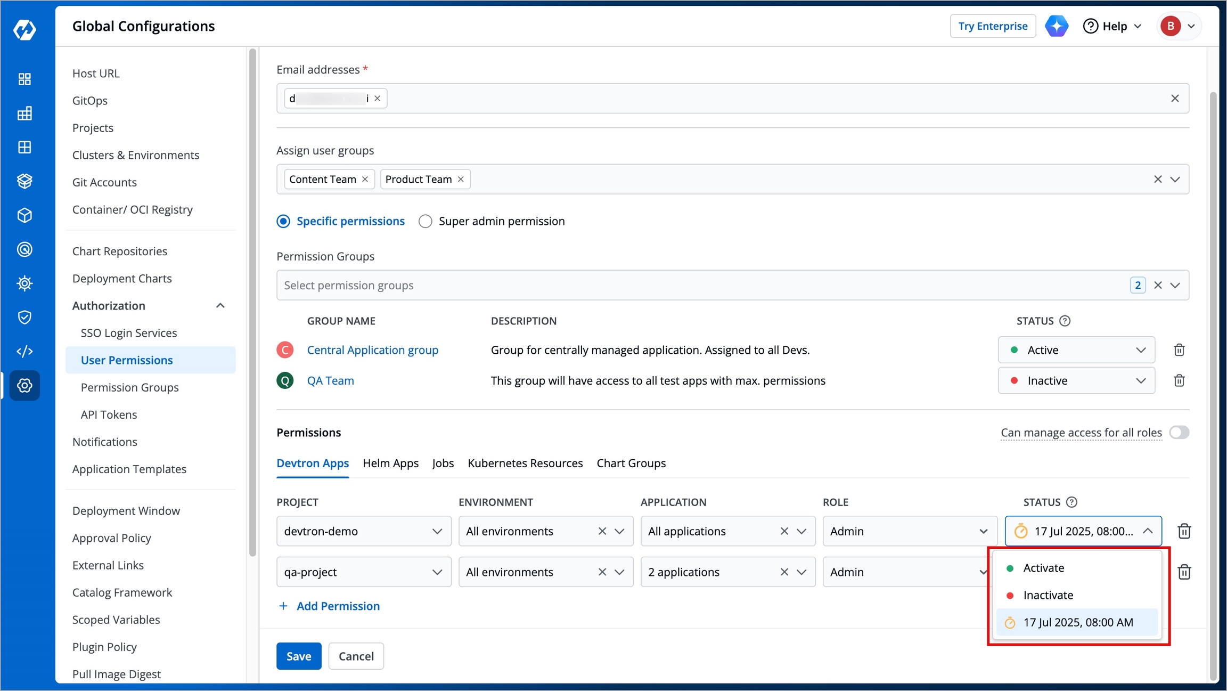This screenshot has width=1227, height=691.
Task: Select the Super admin permission radio
Action: [x=425, y=221]
